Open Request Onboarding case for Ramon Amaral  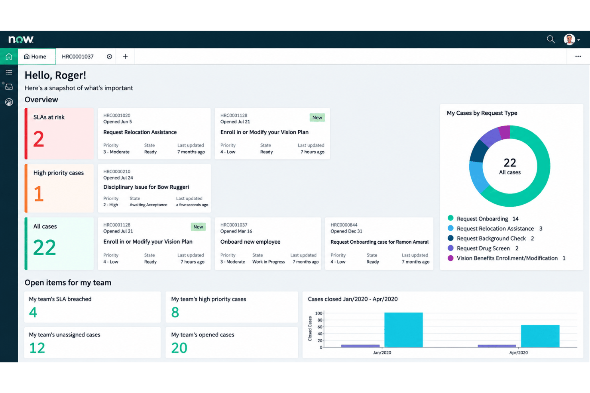click(379, 244)
